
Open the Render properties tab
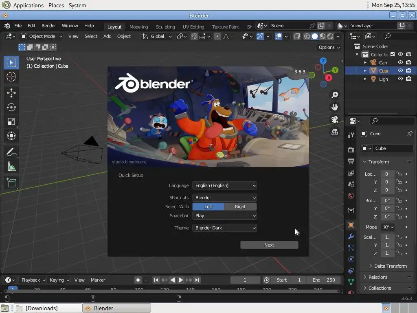point(351,150)
